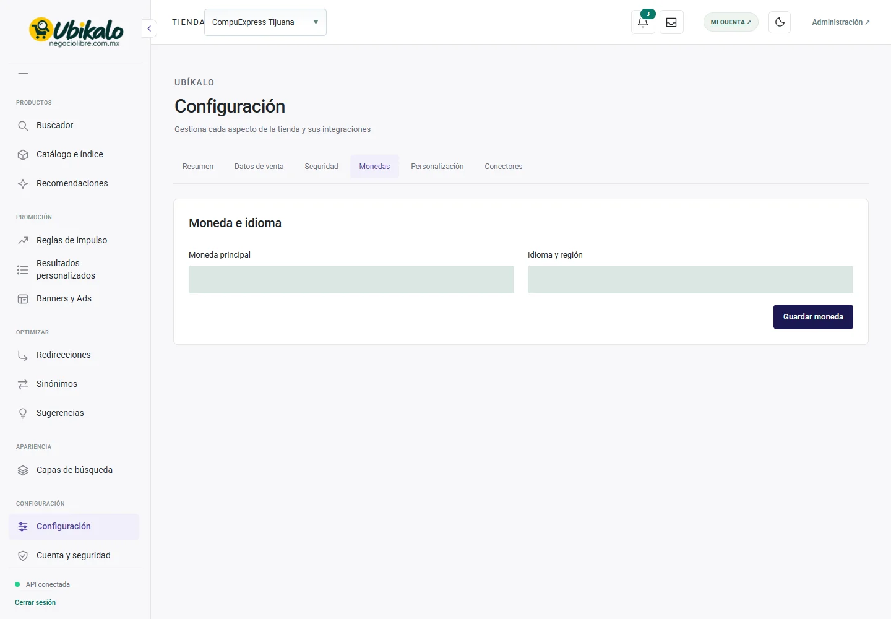Click the Reglas de impulso trend icon

click(x=23, y=240)
